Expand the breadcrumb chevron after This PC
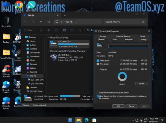This screenshot has height=123, width=166. click(x=76, y=22)
